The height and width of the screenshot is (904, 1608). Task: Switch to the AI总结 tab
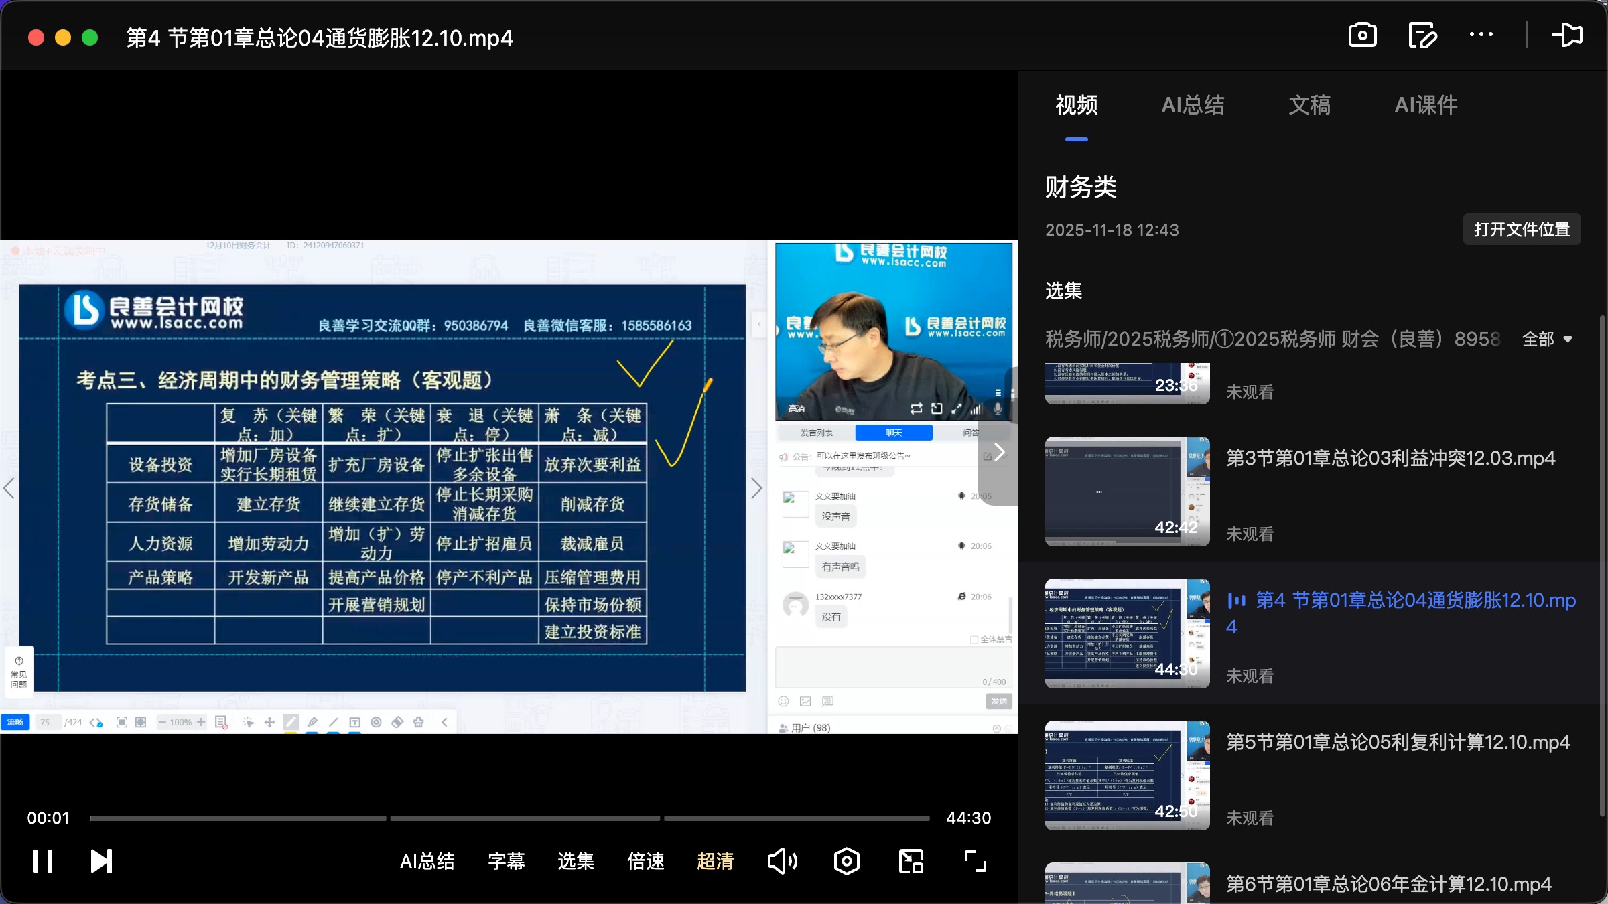point(1193,104)
